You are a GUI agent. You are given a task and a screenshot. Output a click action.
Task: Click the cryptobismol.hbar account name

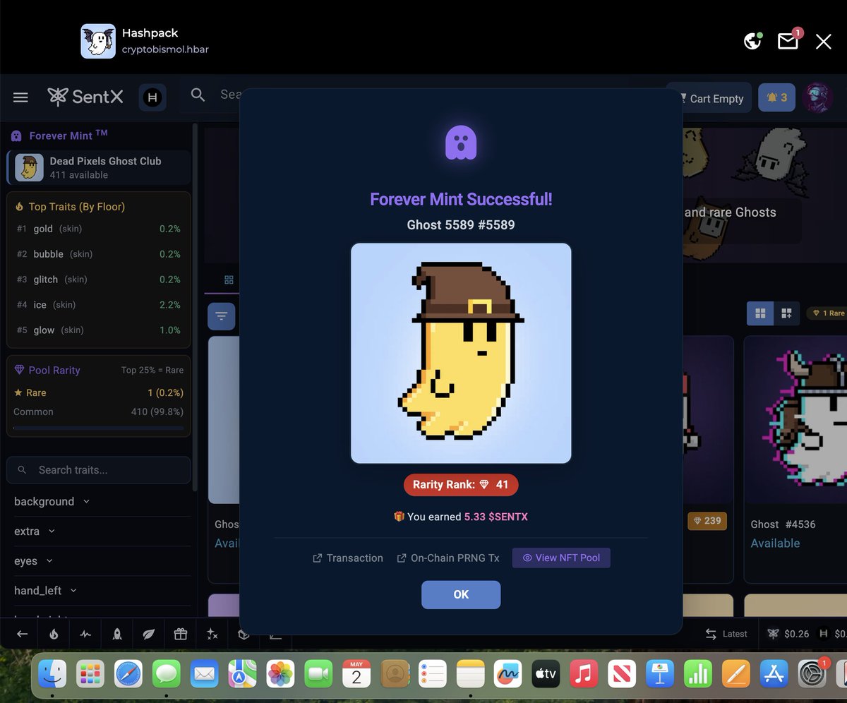[165, 49]
